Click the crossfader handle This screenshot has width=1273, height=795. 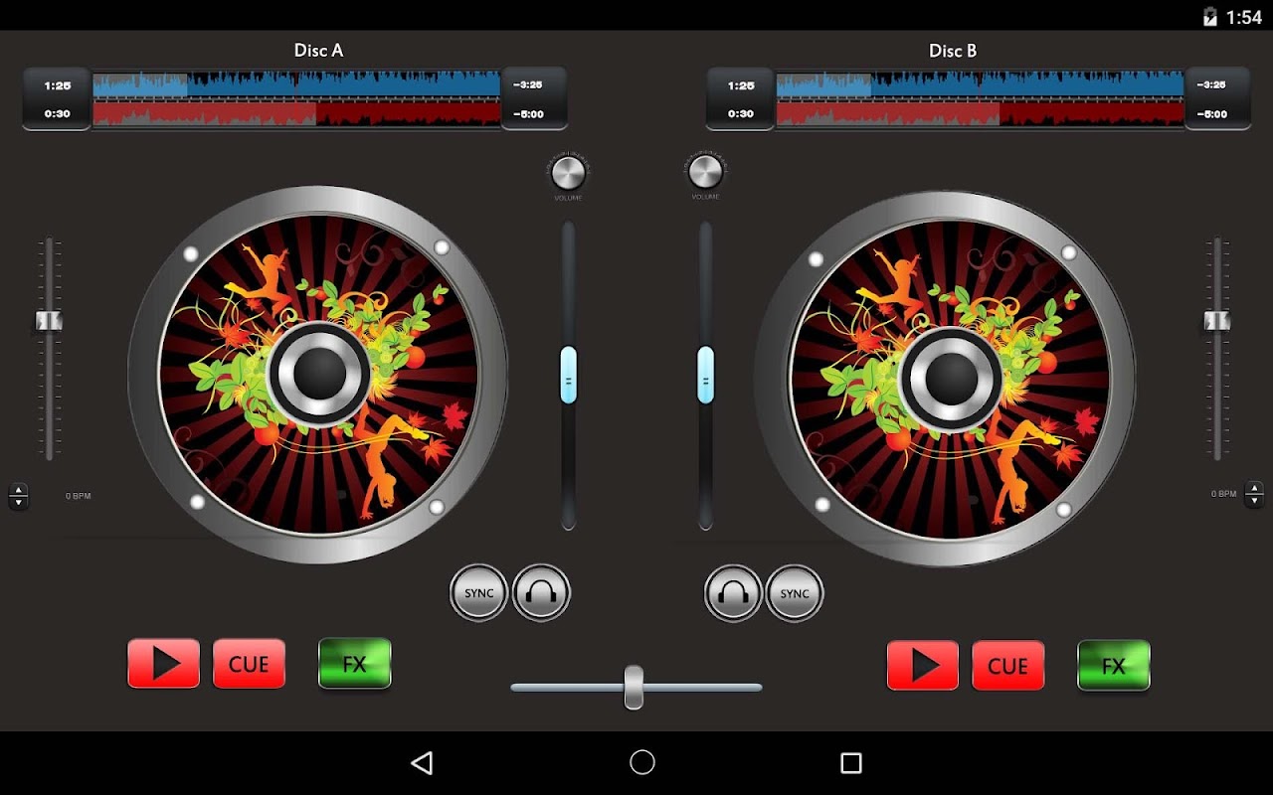634,687
